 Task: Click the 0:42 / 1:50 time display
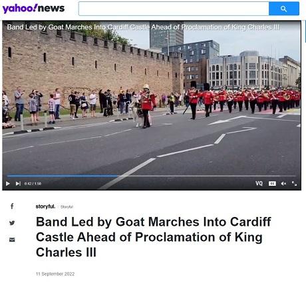33,184
